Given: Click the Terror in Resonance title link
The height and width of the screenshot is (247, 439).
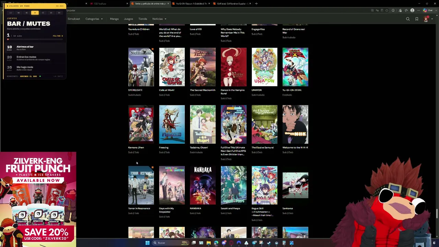Looking at the screenshot, I should tap(139, 208).
